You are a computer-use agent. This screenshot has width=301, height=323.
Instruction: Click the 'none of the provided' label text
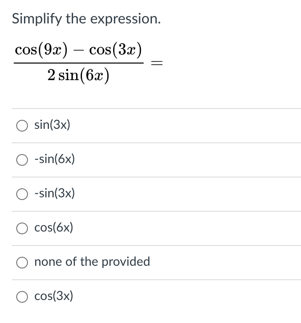(92, 262)
